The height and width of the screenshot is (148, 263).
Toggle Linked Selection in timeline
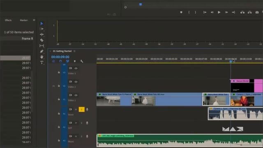[x=67, y=61]
